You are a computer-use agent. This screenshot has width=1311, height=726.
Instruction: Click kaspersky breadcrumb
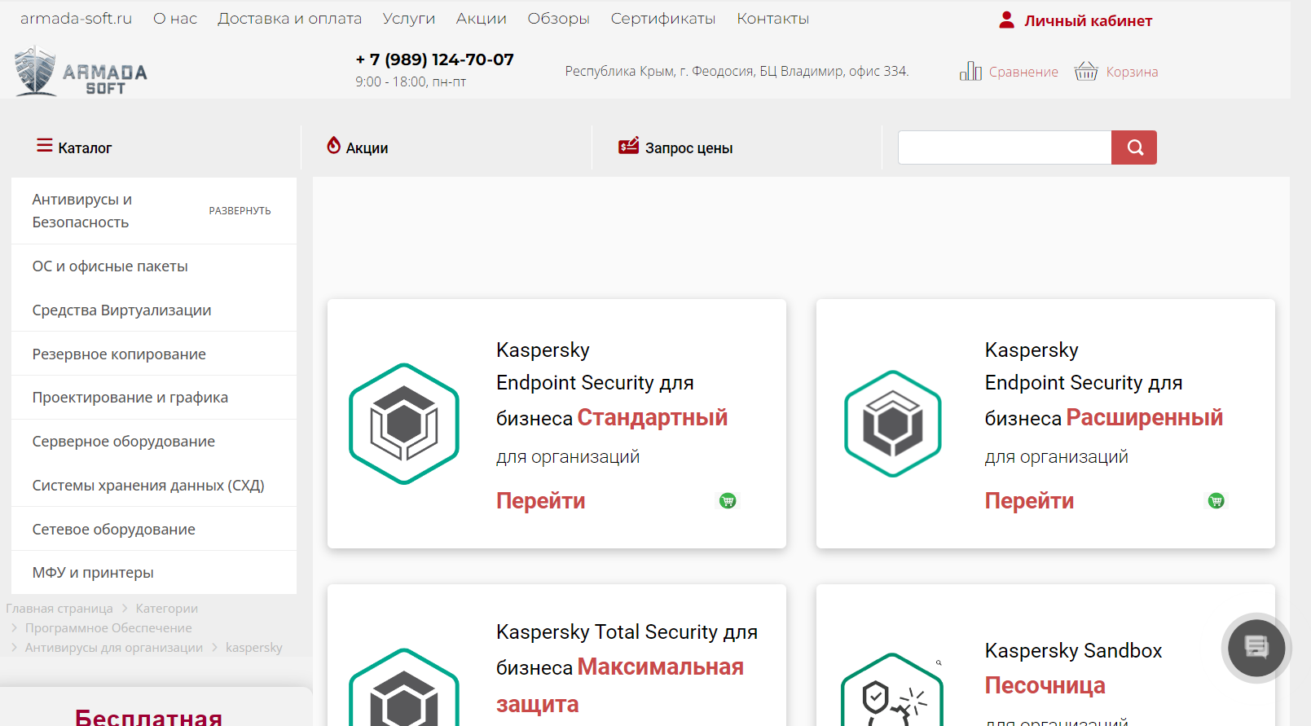(253, 648)
